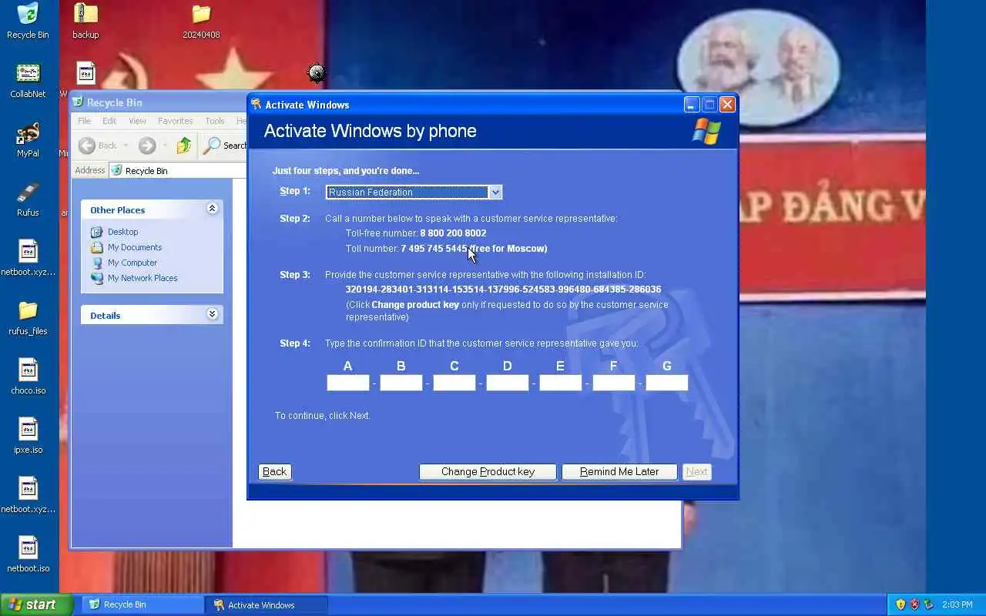Click the Change Product key button
This screenshot has height=616, width=986.
click(488, 471)
